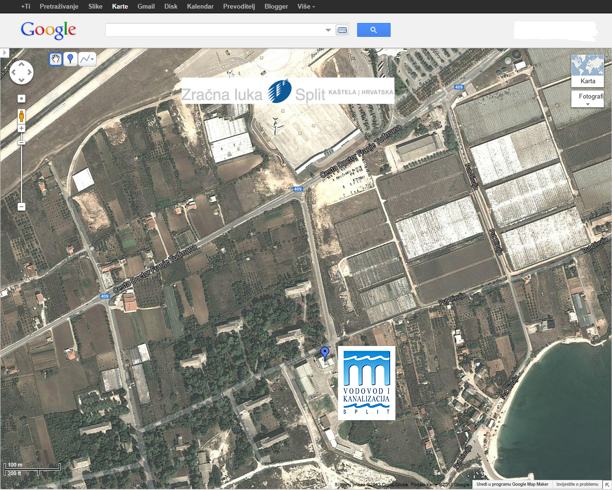Expand the left side panel arrow
612x490 pixels.
[x=4, y=53]
